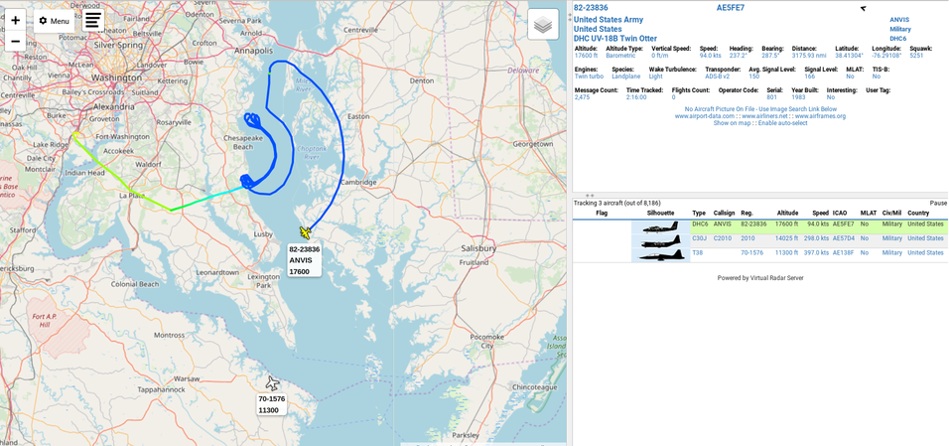Click ICAO AE138F in the list
This screenshot has width=949, height=446.
click(843, 252)
